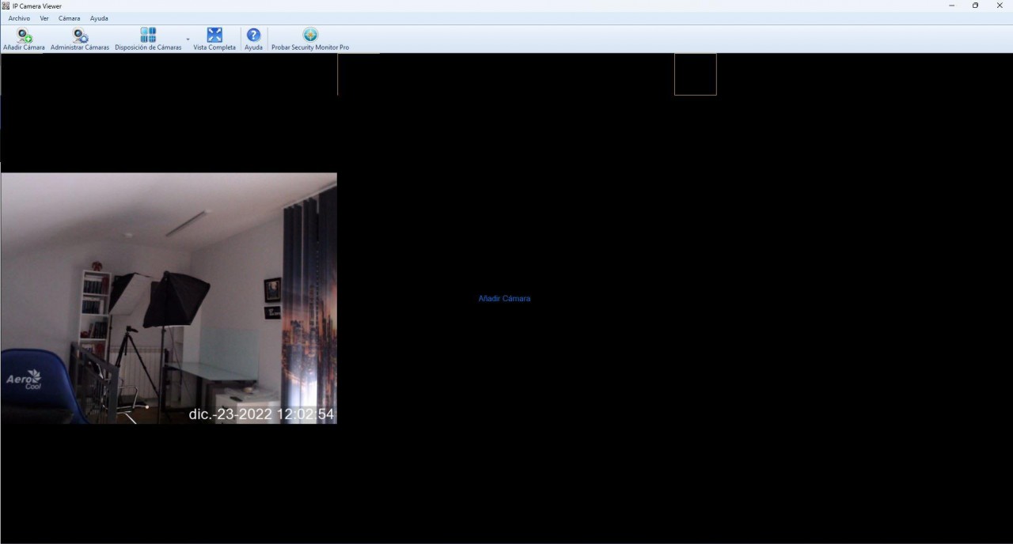
Task: Click the IP Camera Viewer title bar icon
Action: 6,6
